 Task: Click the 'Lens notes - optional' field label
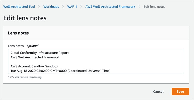[23, 46]
